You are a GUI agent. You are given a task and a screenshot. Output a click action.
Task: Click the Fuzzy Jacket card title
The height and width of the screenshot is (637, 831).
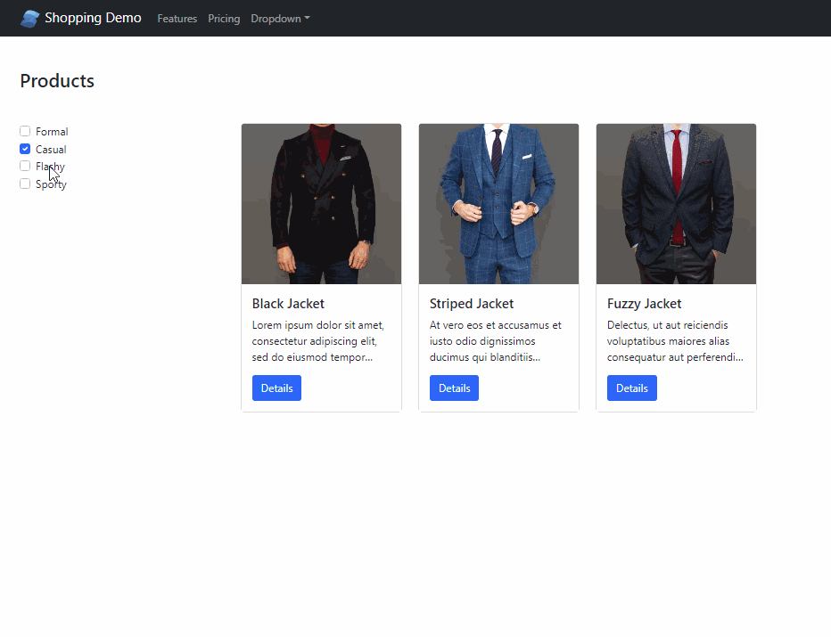(x=645, y=304)
